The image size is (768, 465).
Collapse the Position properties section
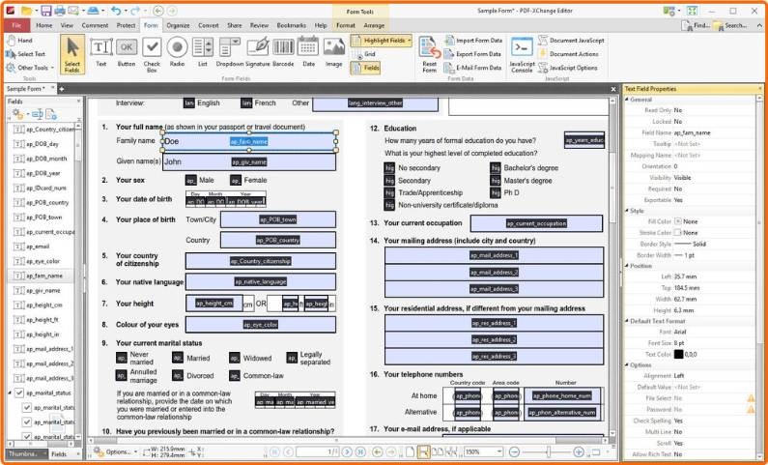[627, 266]
